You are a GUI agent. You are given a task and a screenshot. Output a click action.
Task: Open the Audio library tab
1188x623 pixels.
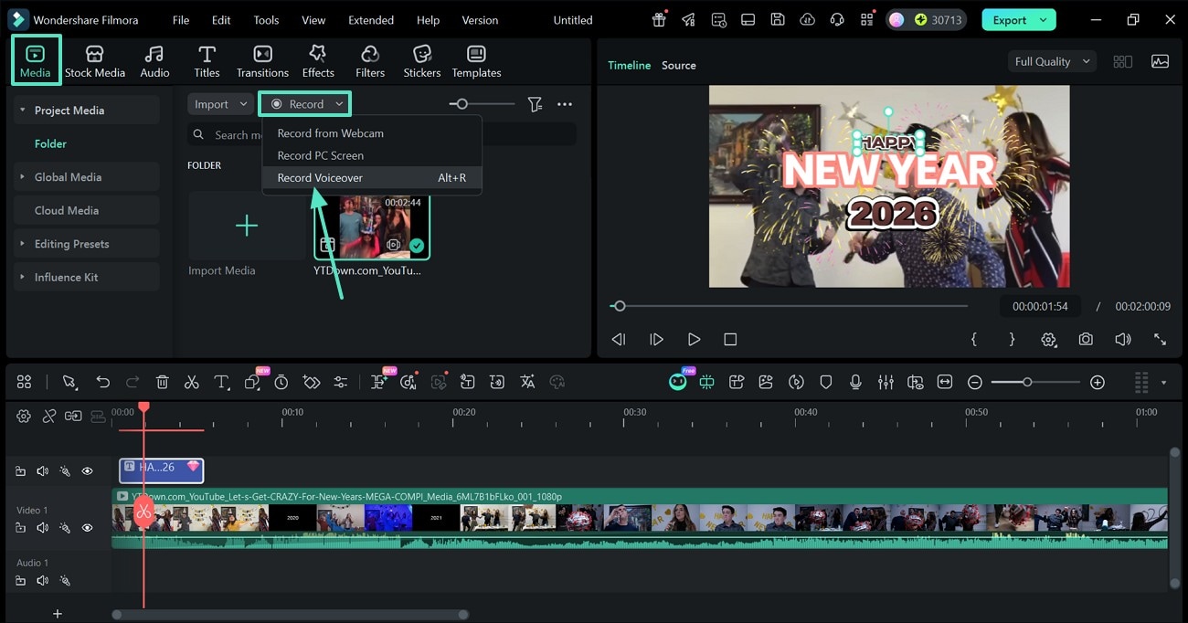154,61
